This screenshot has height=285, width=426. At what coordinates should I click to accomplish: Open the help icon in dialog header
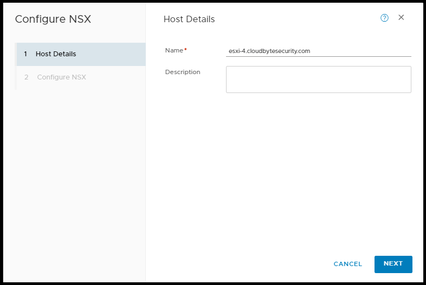(x=384, y=18)
